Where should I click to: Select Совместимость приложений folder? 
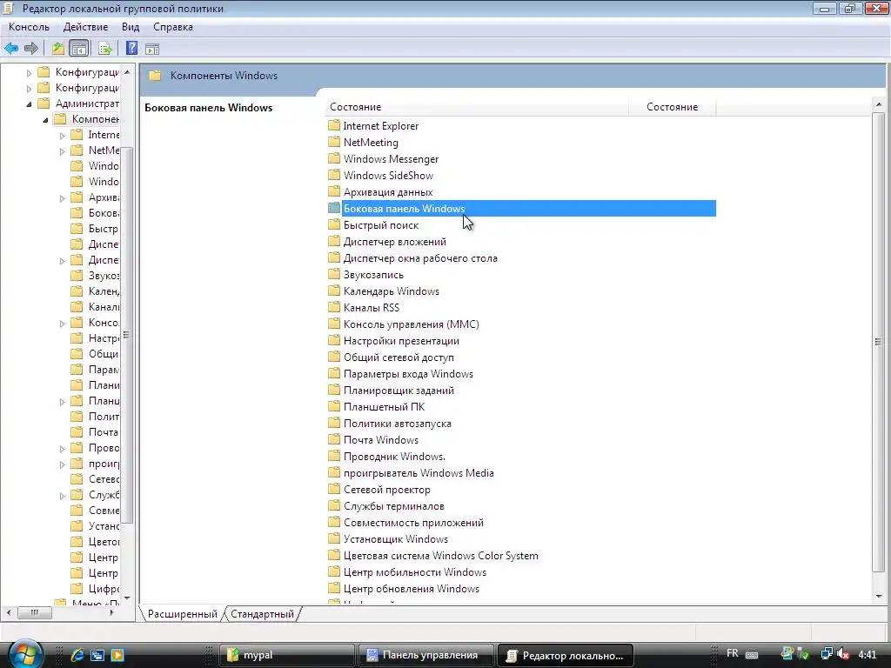point(405,522)
